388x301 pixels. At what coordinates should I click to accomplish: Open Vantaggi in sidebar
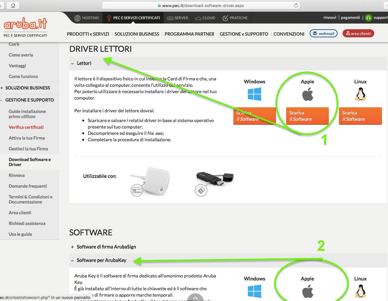(x=17, y=66)
